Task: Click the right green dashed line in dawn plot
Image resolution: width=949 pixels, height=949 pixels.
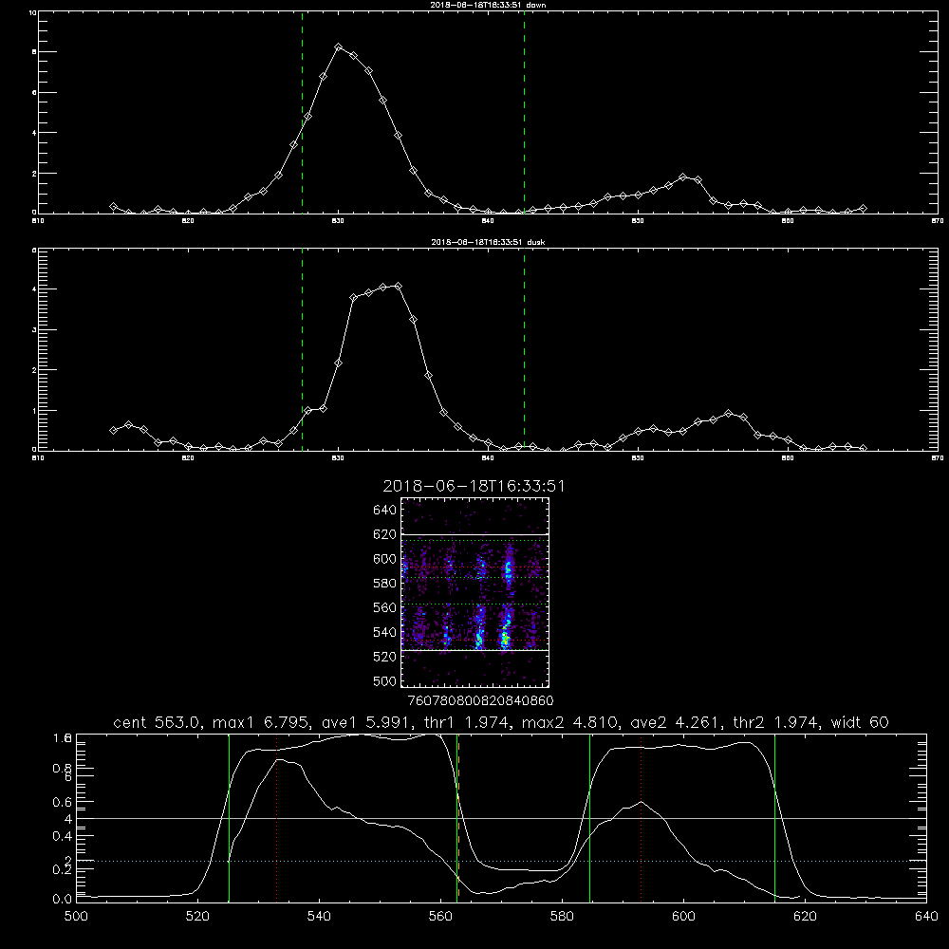Action: pyautogui.click(x=524, y=112)
